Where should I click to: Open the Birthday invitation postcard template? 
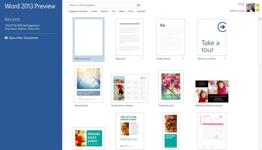pyautogui.click(x=212, y=91)
